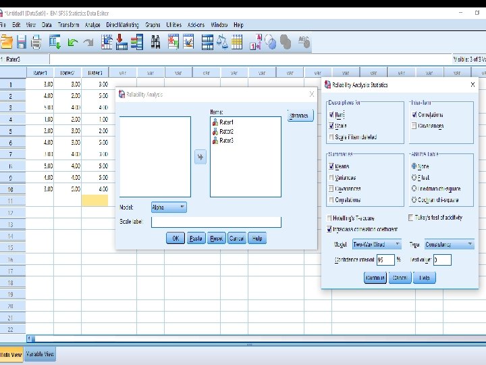Click the Show all variables gray icon
Viewport: 486px width, 365px height.
click(286, 42)
